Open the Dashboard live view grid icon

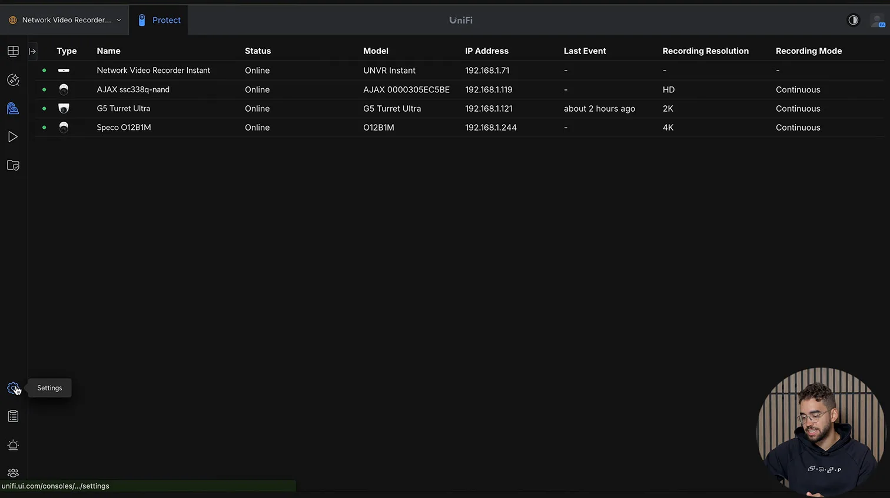[13, 51]
